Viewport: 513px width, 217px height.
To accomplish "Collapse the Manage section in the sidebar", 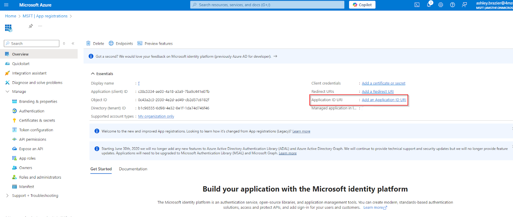I will pos(7,92).
